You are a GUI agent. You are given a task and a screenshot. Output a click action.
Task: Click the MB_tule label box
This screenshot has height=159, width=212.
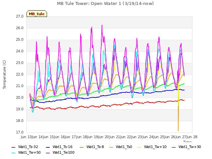pyautogui.click(x=37, y=14)
